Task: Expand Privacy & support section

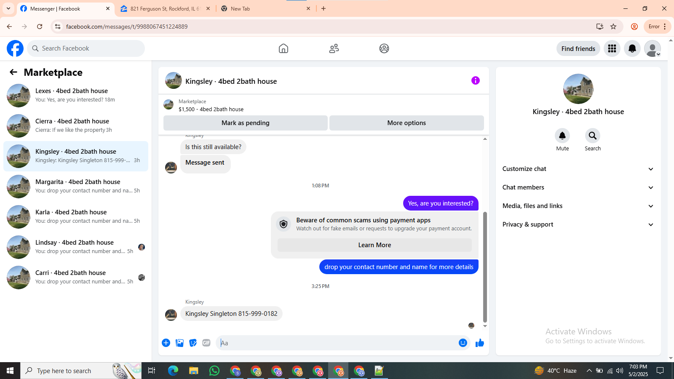Action: click(578, 224)
